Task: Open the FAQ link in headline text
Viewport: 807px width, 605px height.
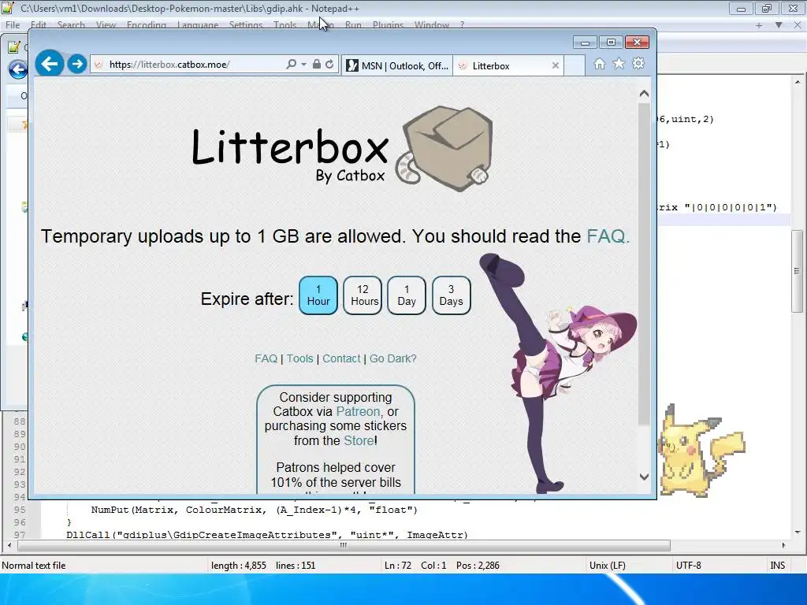Action: [608, 236]
